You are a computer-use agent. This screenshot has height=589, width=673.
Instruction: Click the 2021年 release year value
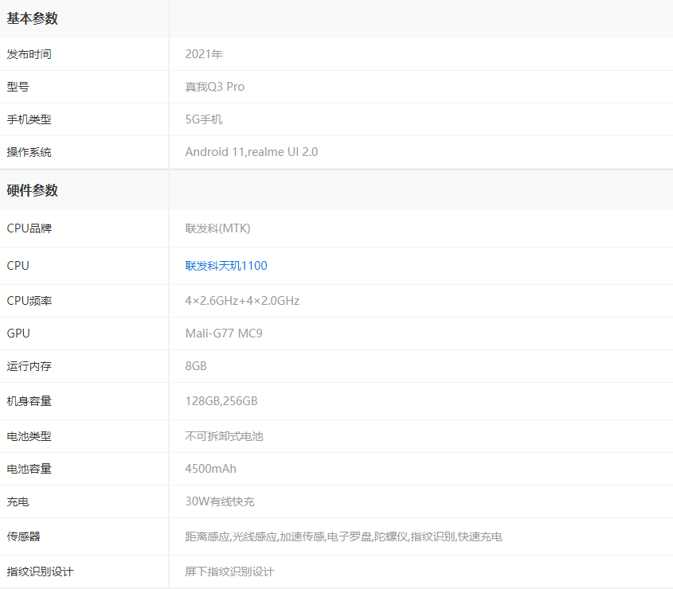pos(204,54)
